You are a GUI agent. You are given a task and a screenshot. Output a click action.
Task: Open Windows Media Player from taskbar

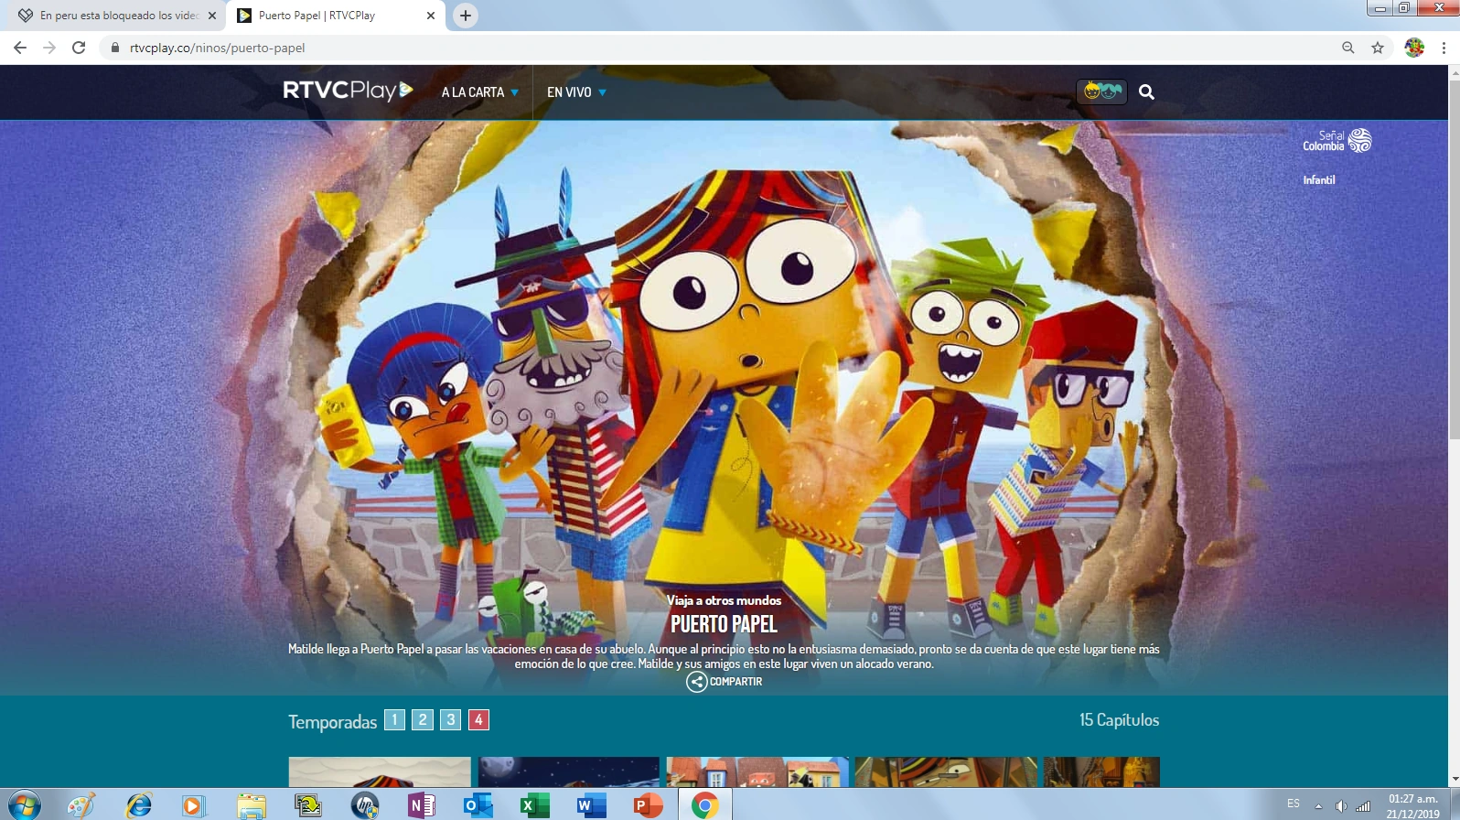(x=193, y=805)
